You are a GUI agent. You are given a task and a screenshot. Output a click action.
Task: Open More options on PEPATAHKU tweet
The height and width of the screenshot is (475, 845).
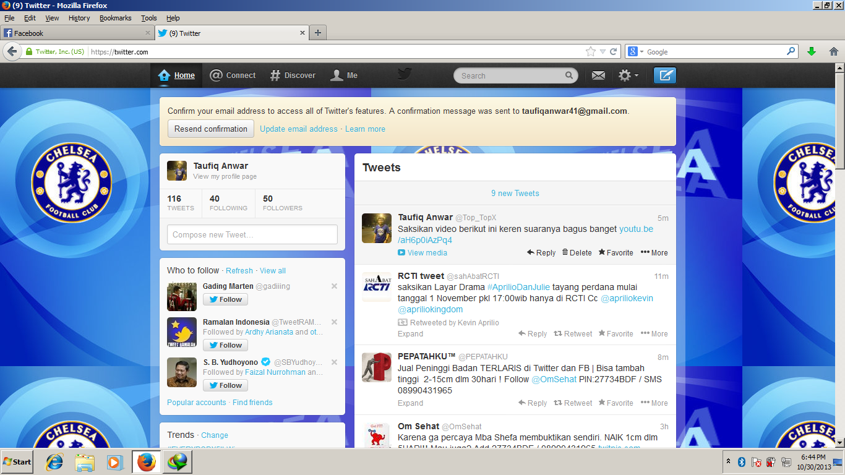click(x=654, y=403)
